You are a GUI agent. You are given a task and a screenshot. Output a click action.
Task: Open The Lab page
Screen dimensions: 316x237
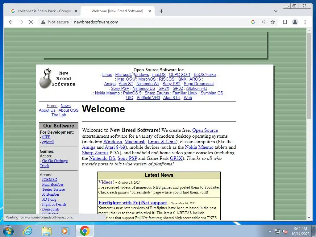59,115
